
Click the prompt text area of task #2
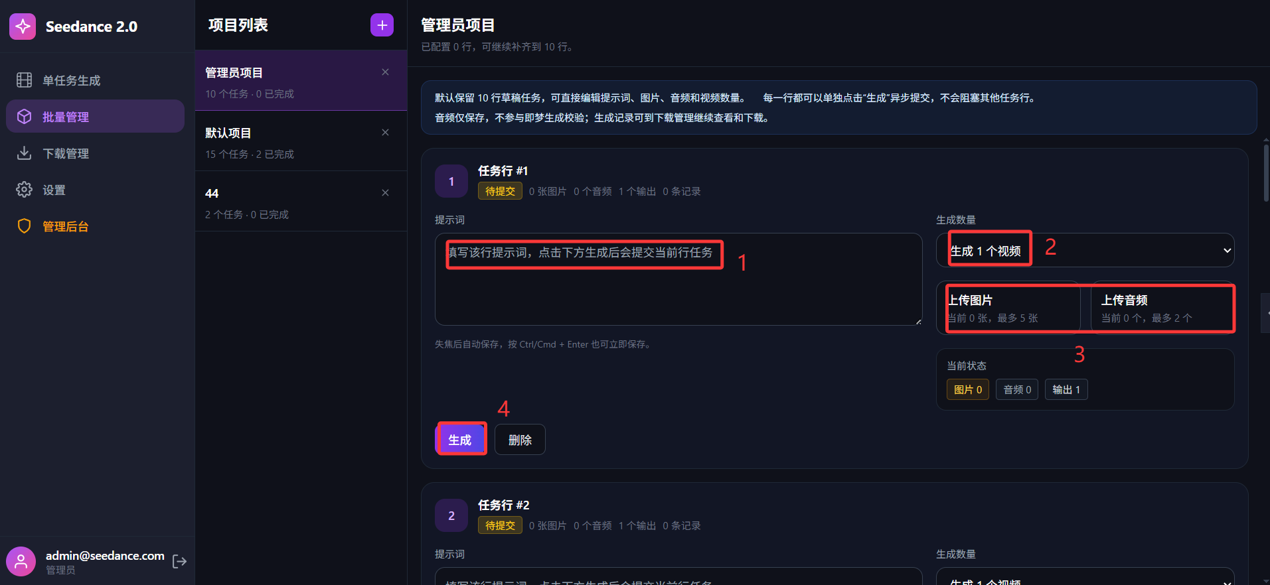(678, 576)
